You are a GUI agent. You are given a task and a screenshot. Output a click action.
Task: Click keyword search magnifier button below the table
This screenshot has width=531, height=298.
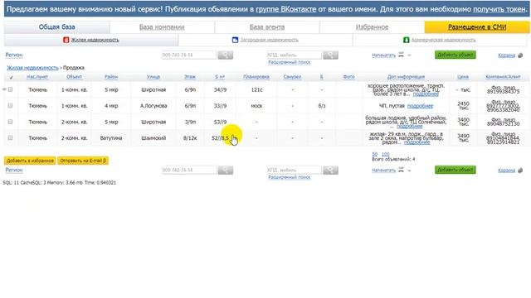click(x=330, y=170)
